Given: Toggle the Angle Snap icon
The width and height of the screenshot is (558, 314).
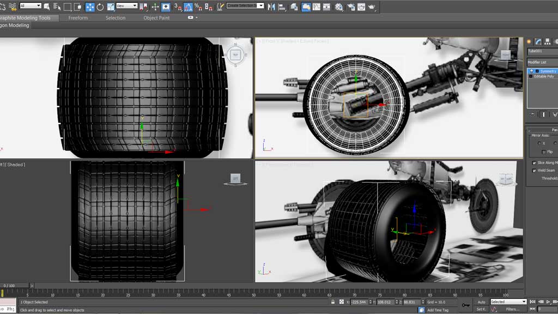Looking at the screenshot, I should click(188, 7).
